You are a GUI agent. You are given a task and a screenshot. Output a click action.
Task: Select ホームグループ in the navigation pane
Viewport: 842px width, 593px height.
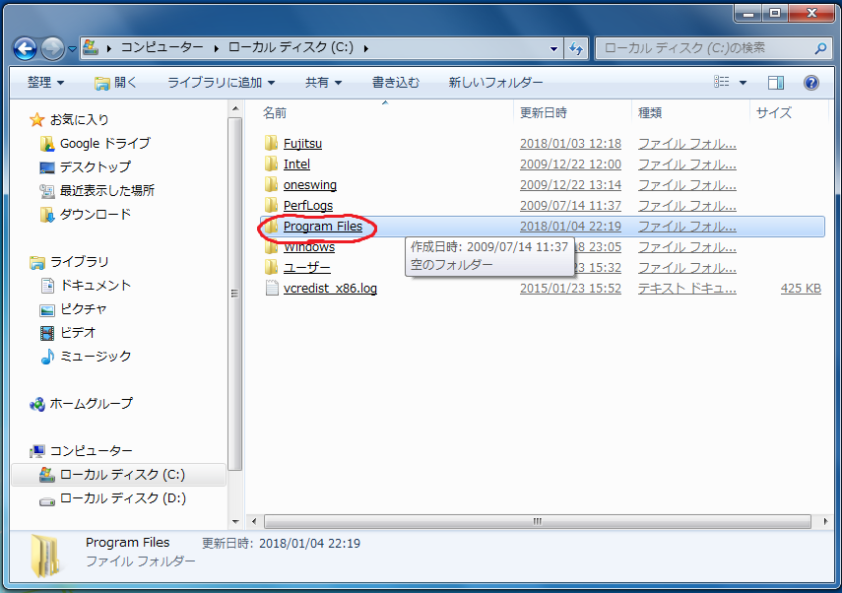91,404
